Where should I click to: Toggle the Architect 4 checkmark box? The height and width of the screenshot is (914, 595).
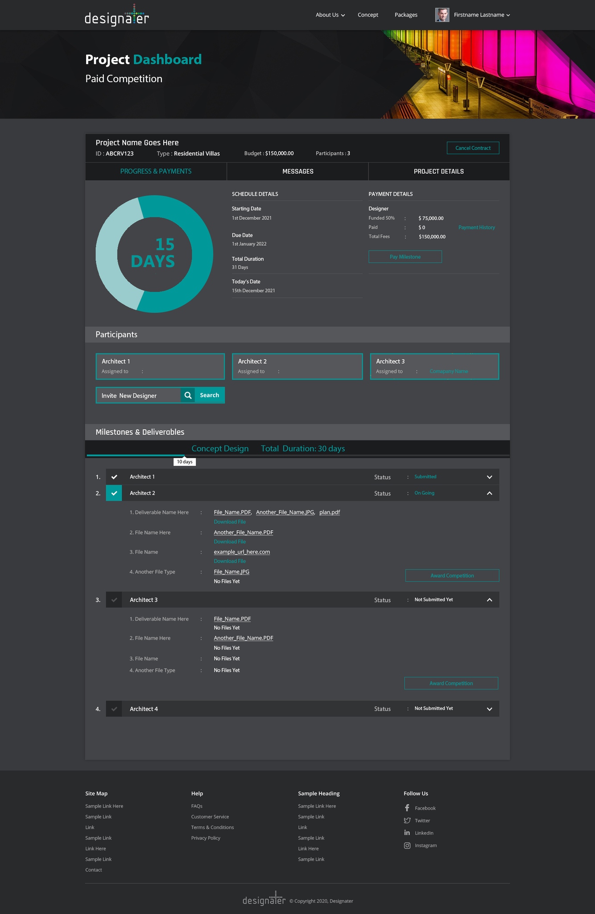[114, 709]
